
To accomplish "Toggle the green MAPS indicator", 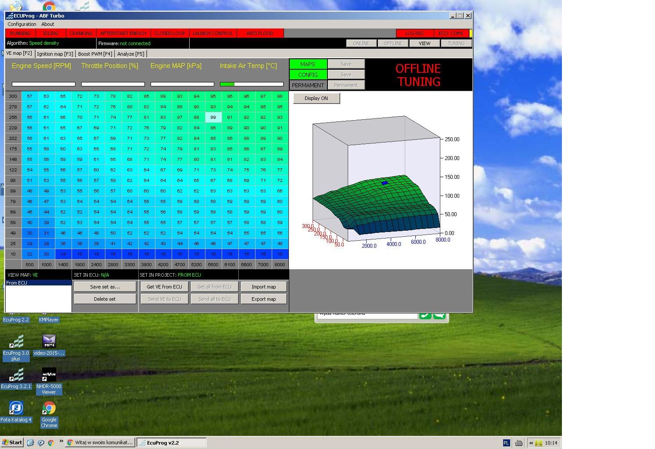I will click(307, 64).
